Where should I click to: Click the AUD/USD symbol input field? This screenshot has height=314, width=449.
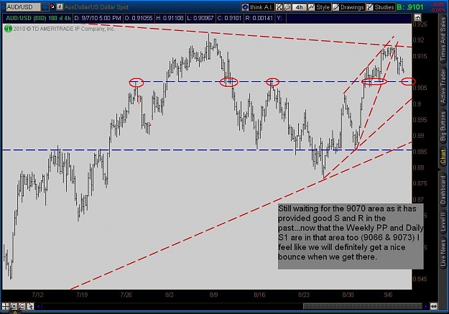click(x=23, y=7)
